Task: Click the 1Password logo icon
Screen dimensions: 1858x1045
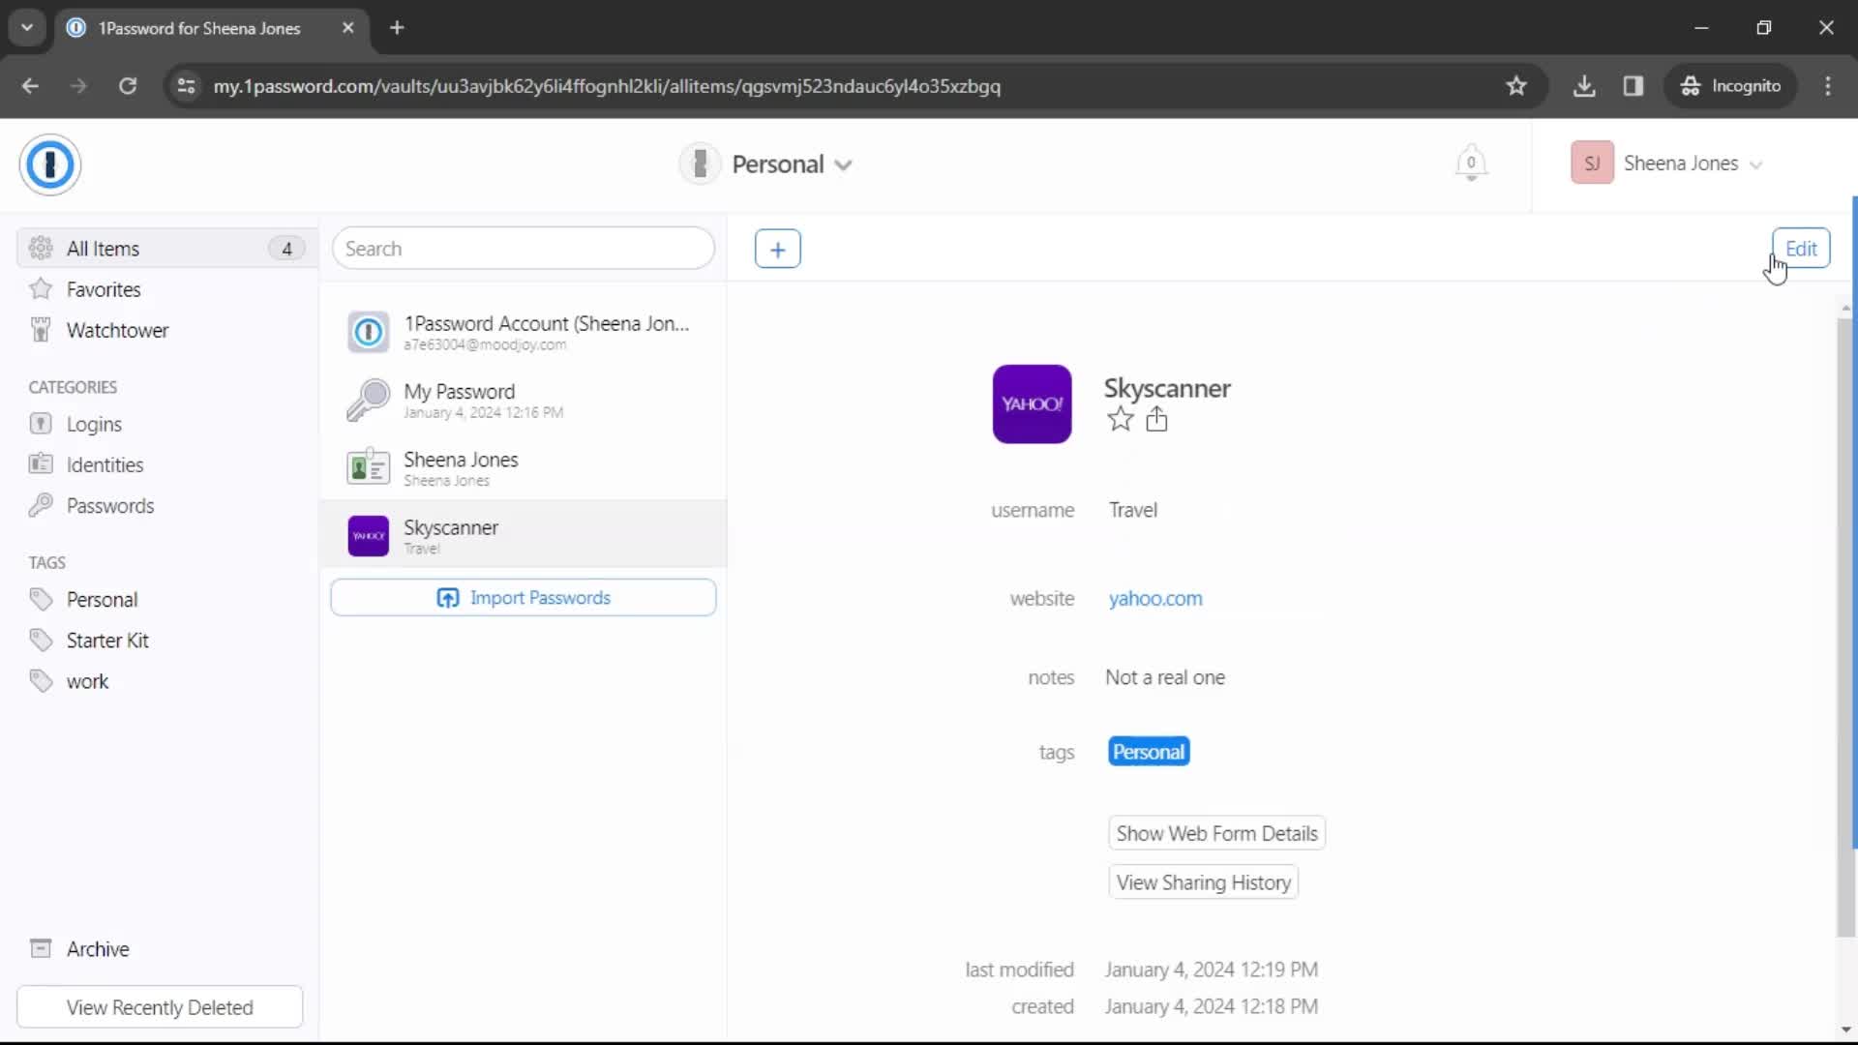Action: pyautogui.click(x=51, y=164)
